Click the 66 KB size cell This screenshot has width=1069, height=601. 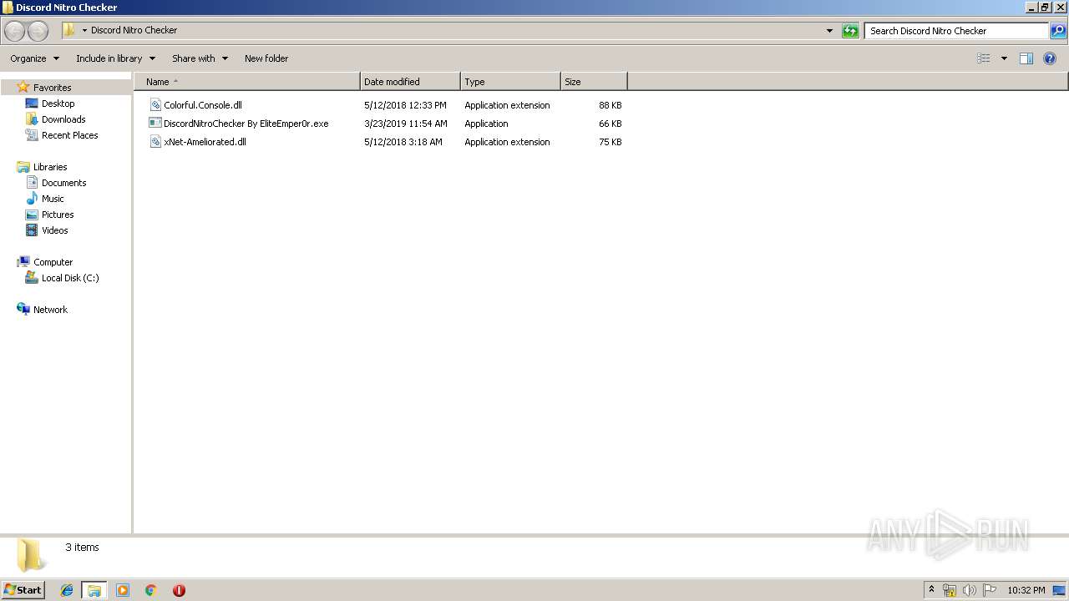click(x=610, y=124)
